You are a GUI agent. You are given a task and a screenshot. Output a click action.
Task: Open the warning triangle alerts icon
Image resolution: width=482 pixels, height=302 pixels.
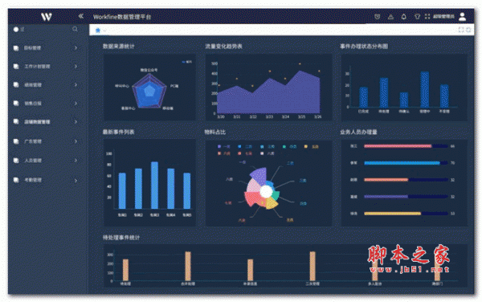pos(390,17)
